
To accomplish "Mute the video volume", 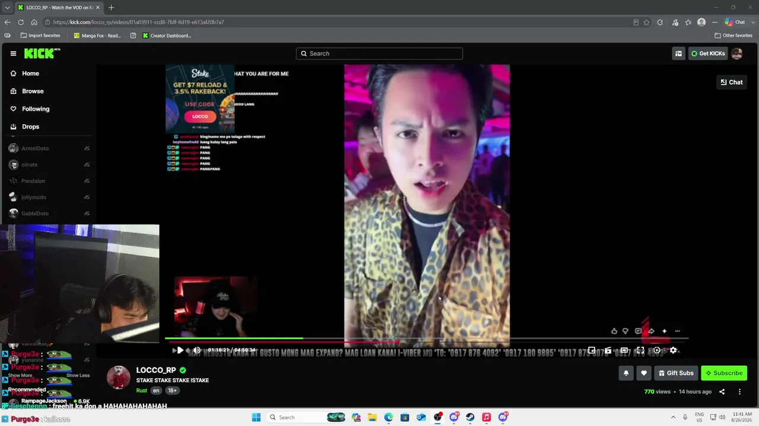I will click(197, 350).
